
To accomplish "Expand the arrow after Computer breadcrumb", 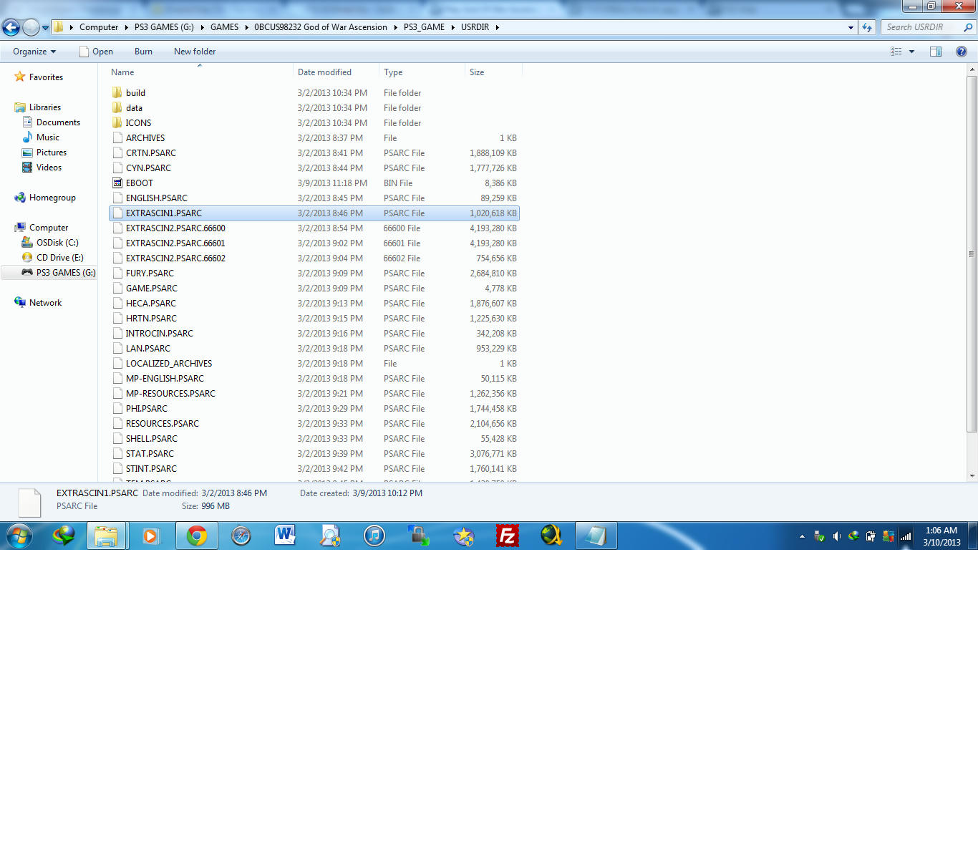I will [x=126, y=27].
